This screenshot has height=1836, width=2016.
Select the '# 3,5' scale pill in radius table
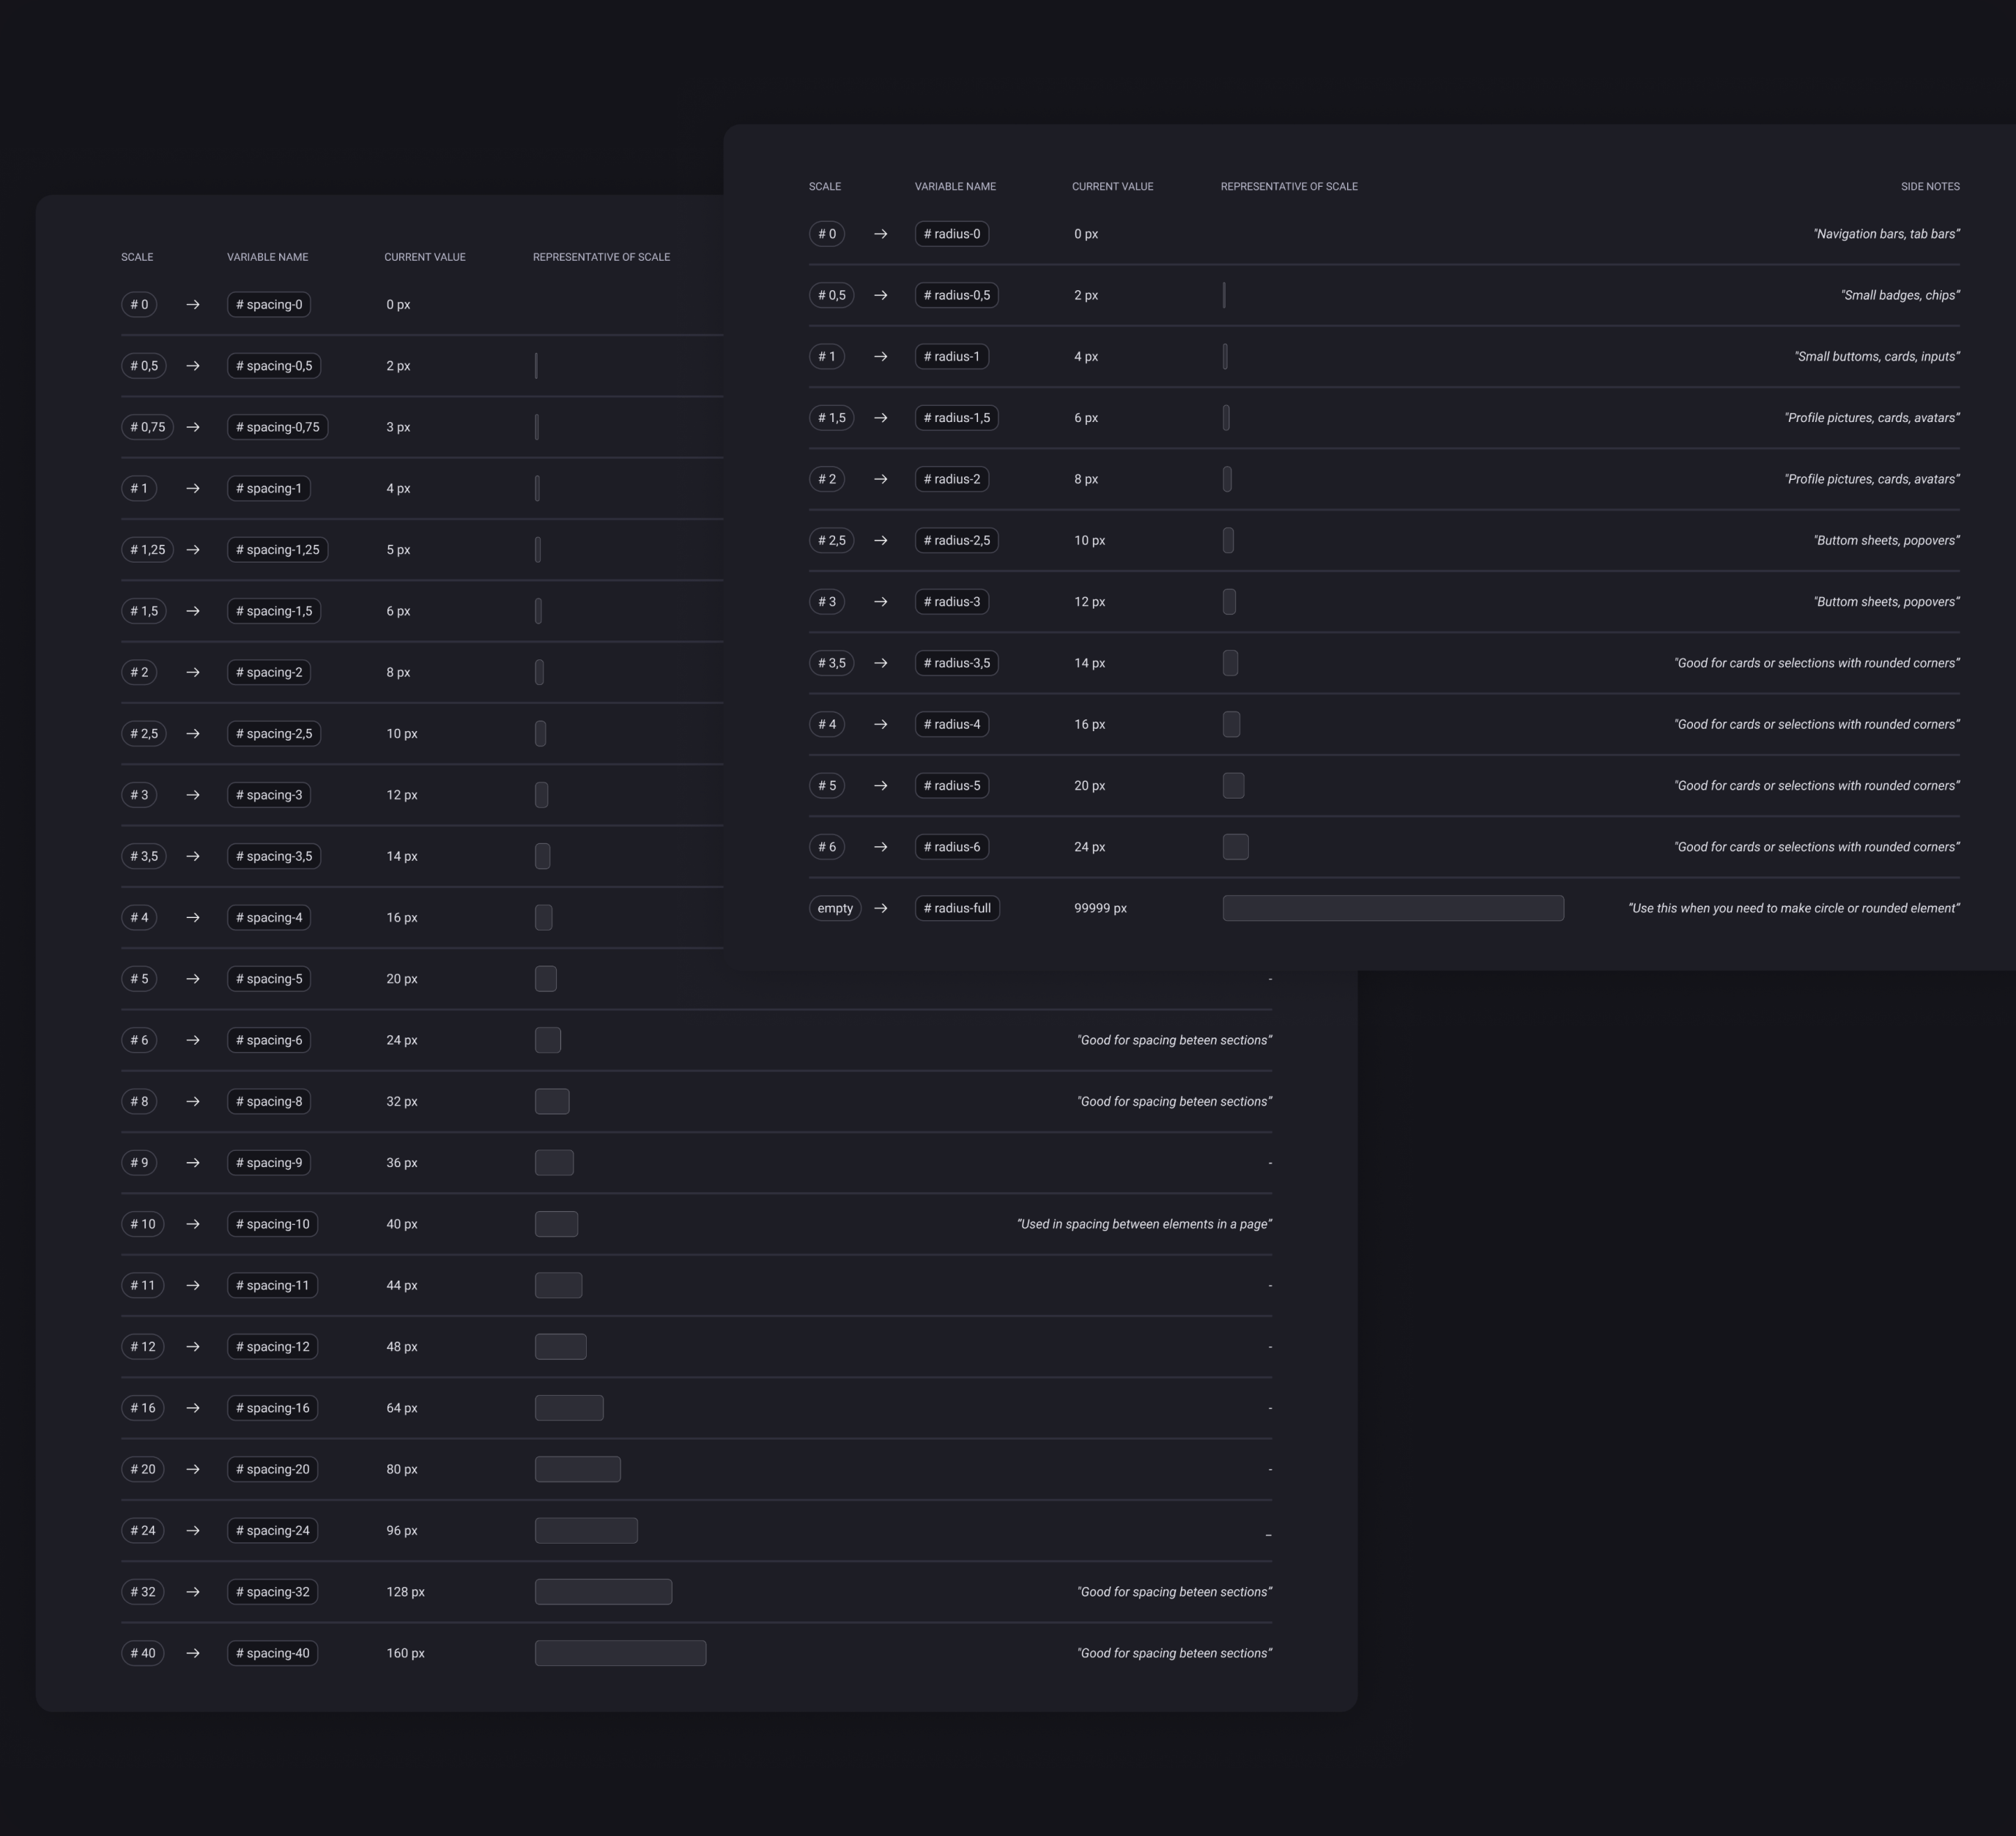832,663
